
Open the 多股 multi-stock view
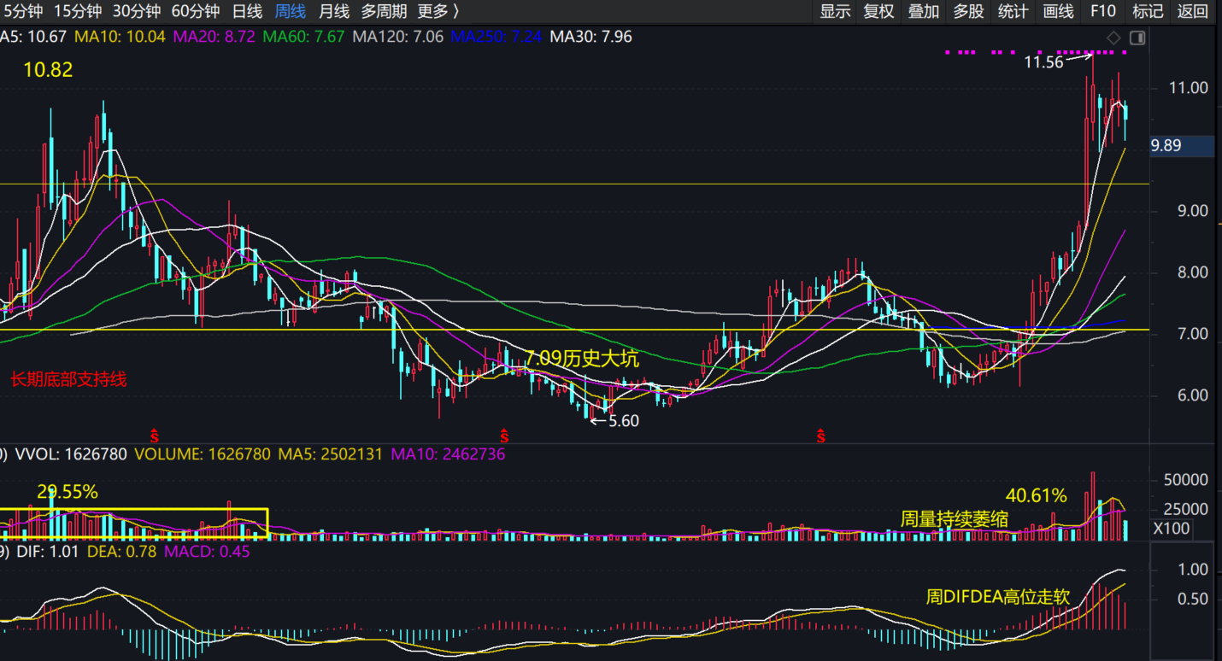point(968,11)
